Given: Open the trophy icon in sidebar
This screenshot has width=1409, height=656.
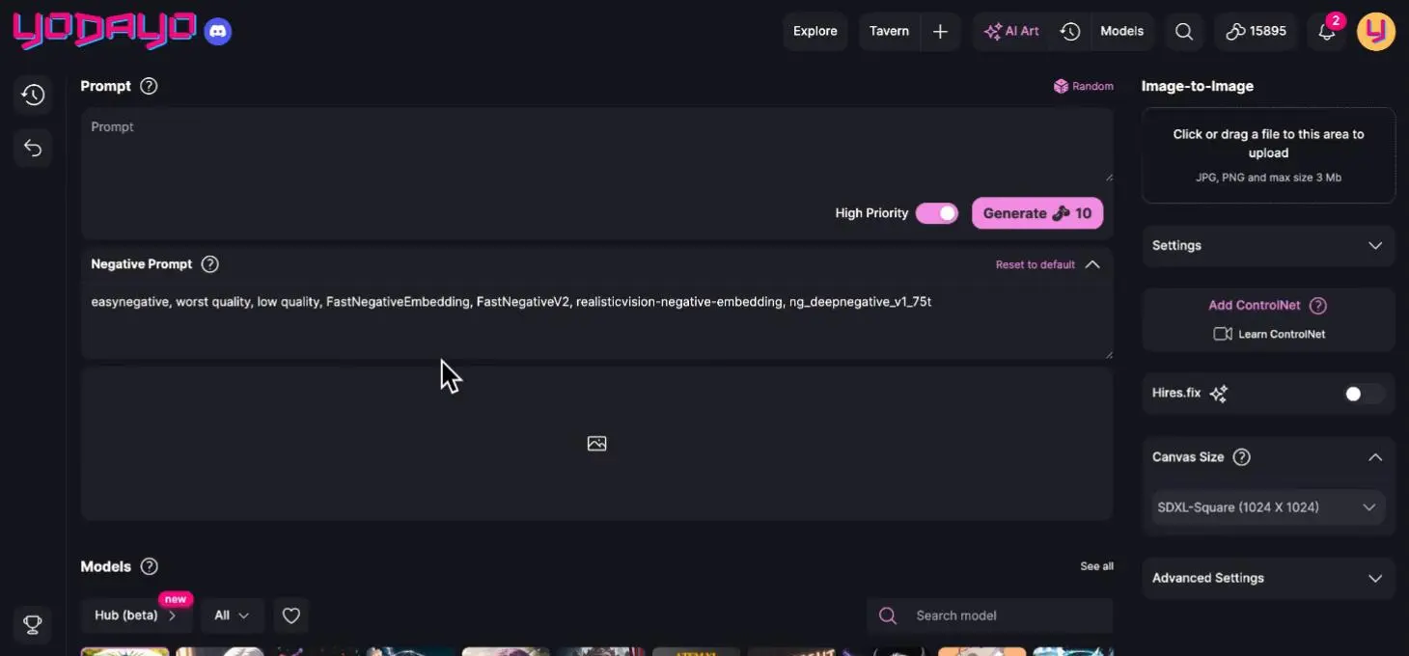Looking at the screenshot, I should [x=33, y=625].
